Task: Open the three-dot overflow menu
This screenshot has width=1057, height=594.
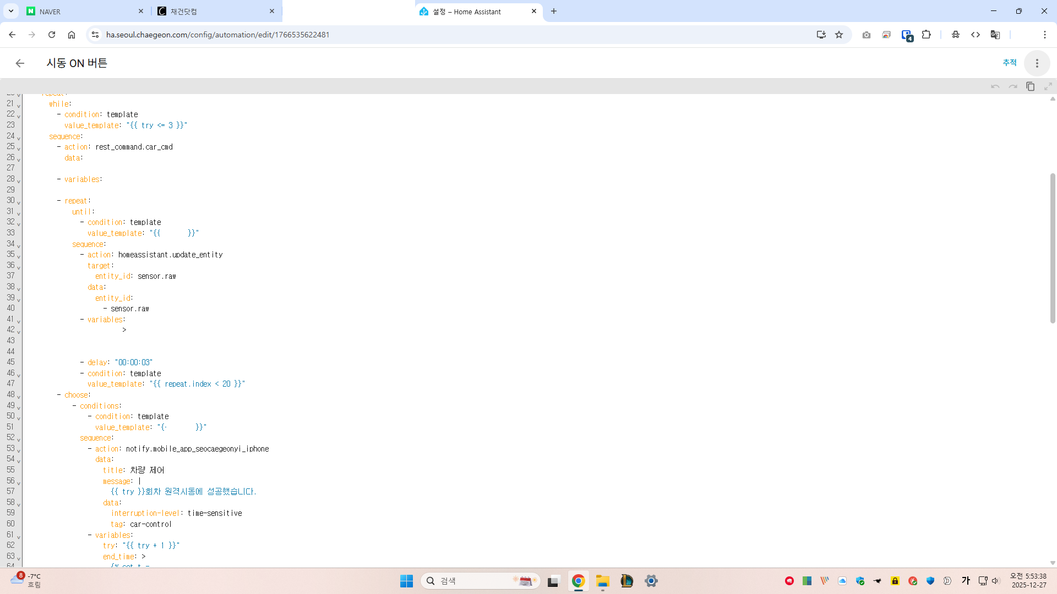Action: pyautogui.click(x=1037, y=63)
